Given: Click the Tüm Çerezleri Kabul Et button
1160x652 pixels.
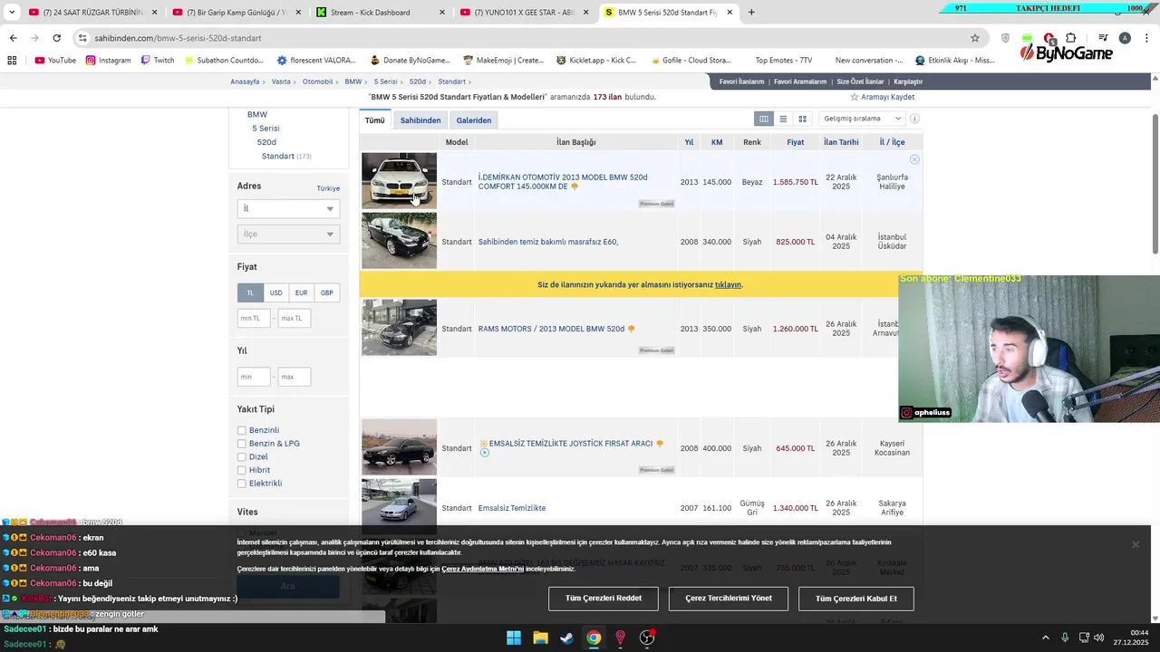Looking at the screenshot, I should point(856,599).
